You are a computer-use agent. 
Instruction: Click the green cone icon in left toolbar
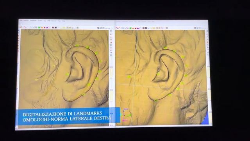click(39, 27)
